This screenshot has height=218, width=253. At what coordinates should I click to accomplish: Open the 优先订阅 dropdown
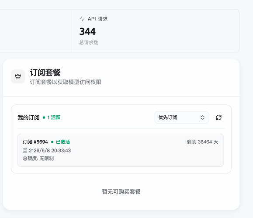181,118
